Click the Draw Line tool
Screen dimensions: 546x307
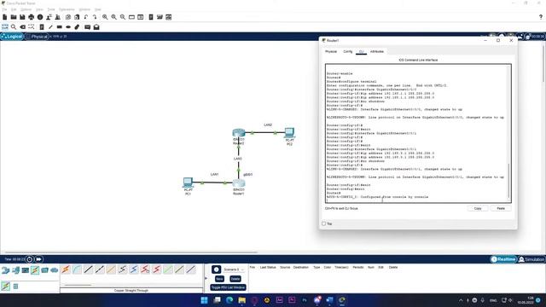click(50, 26)
